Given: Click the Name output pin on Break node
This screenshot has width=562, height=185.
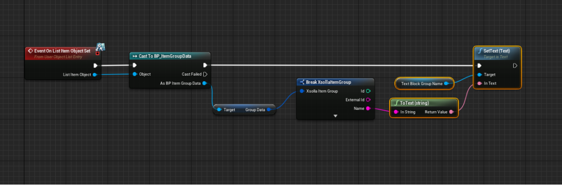Looking at the screenshot, I should pos(368,109).
